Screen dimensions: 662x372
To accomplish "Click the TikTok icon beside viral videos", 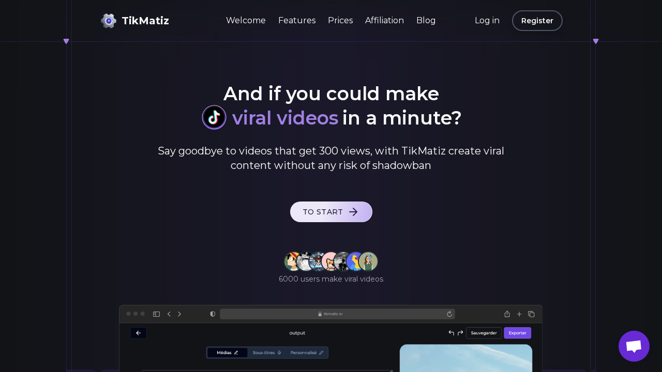I will 214,117.
